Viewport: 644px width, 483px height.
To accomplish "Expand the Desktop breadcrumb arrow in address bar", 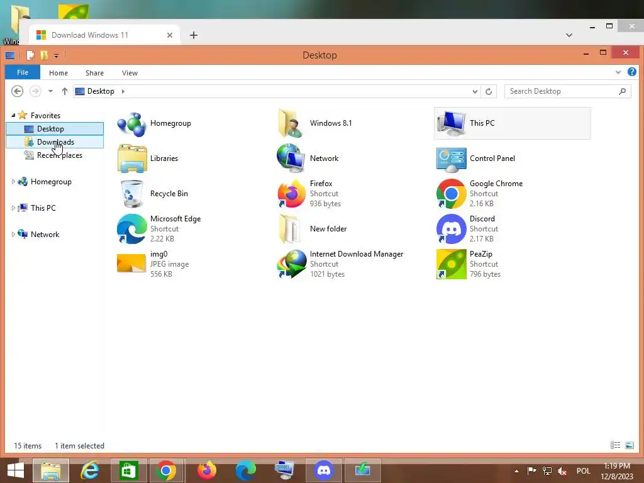I will pos(123,91).
